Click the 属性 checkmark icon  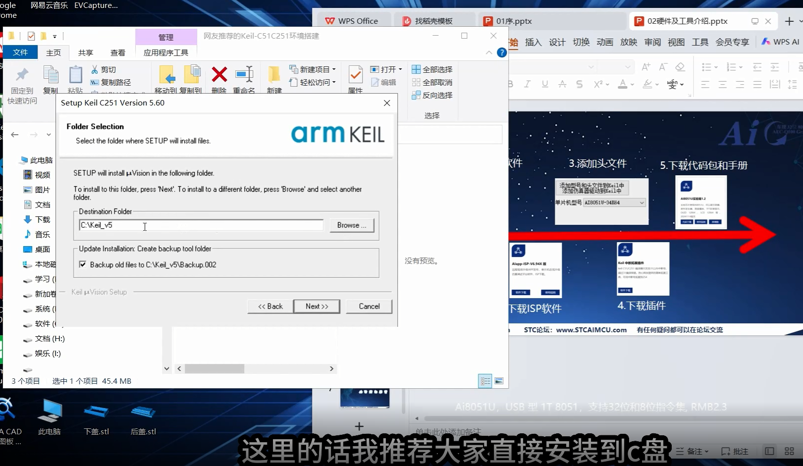pyautogui.click(x=355, y=75)
